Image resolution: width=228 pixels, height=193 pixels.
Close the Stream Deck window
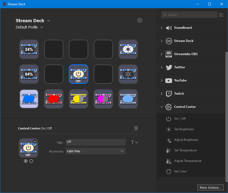click(222, 4)
